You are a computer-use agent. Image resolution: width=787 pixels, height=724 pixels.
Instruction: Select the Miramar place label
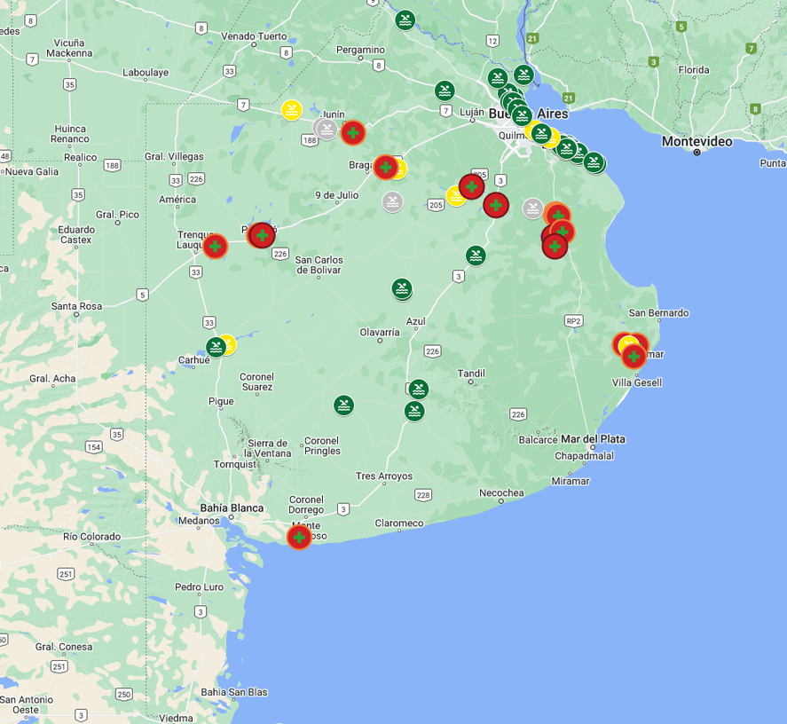[571, 481]
